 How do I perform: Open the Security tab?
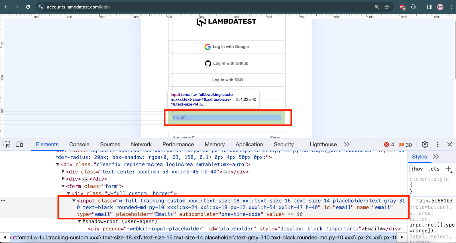[284, 144]
